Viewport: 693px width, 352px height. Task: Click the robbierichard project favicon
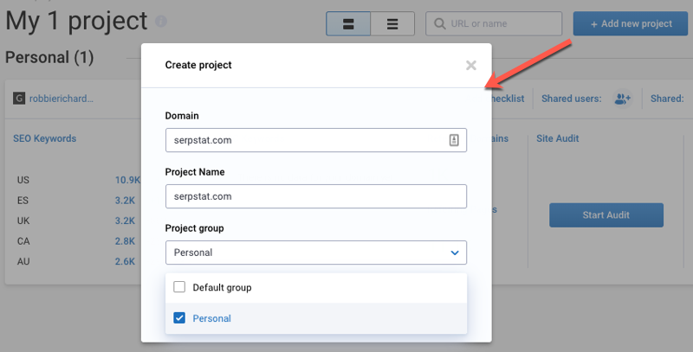click(19, 99)
